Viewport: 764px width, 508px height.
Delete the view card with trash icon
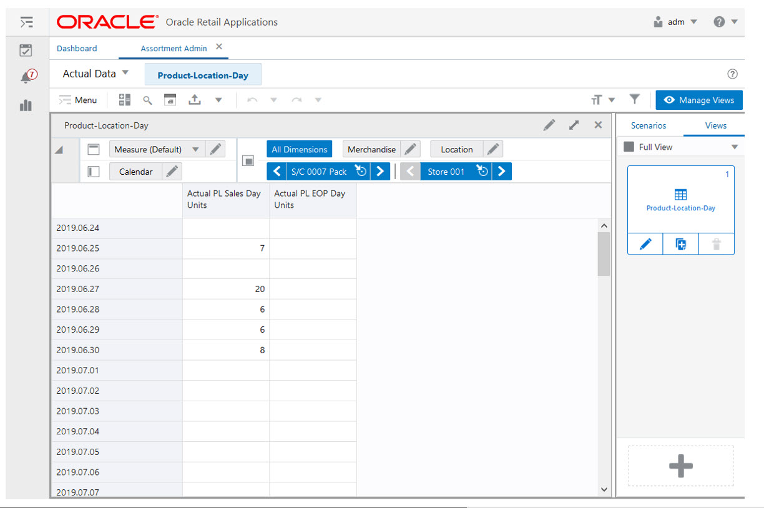[717, 244]
